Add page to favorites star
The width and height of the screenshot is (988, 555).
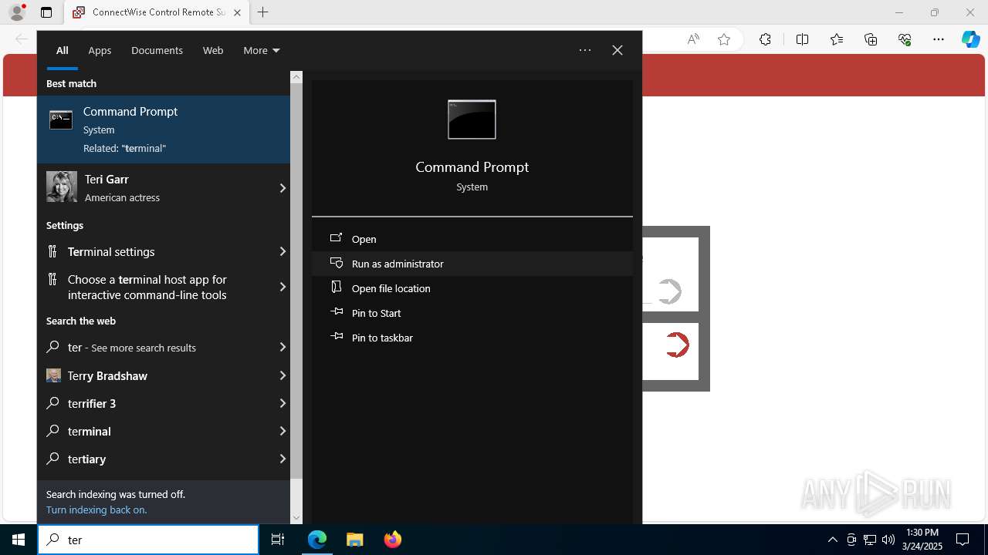point(724,39)
